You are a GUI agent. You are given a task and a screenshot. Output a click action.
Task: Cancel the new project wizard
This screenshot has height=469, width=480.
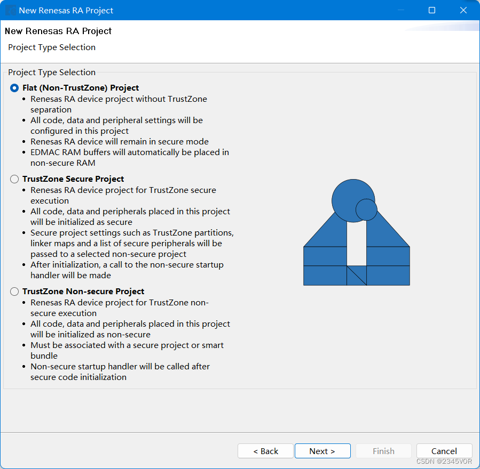[x=444, y=451]
